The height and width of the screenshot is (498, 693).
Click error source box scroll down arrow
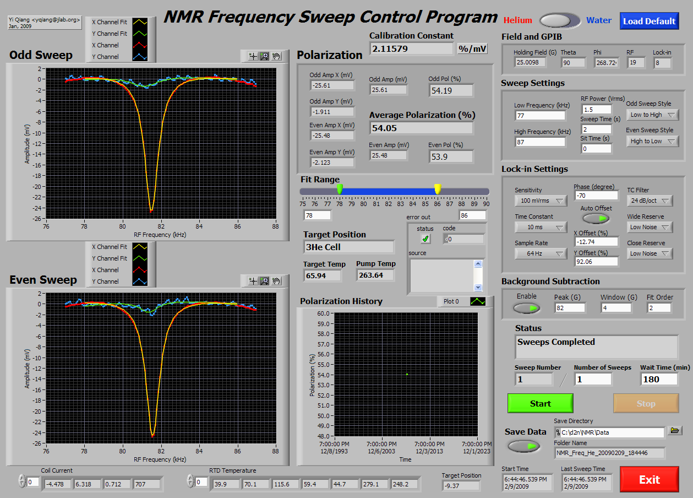478,287
